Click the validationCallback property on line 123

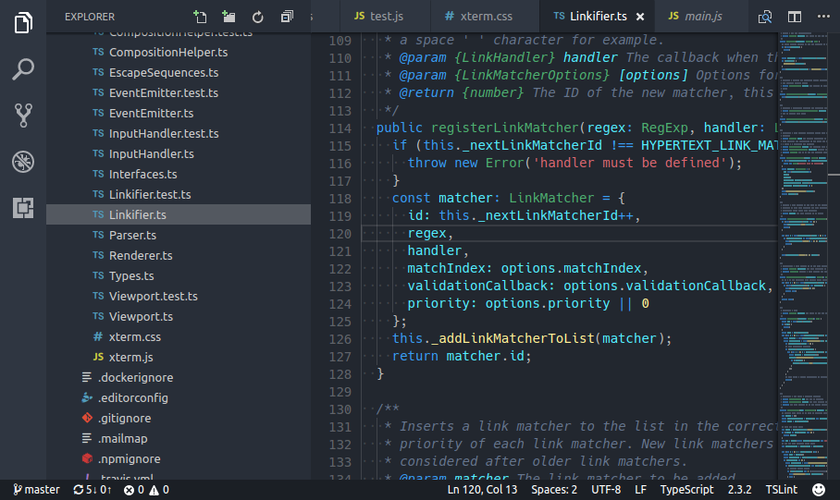point(476,286)
